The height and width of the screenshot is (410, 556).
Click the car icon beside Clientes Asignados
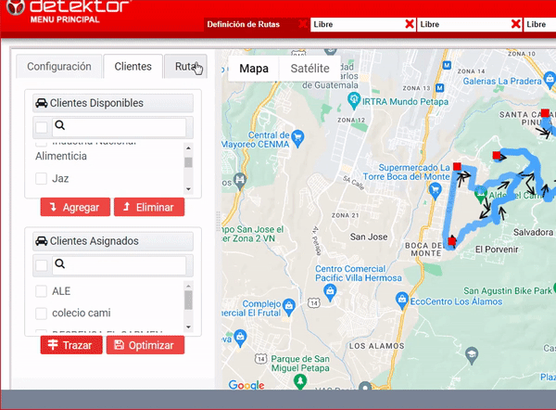click(x=42, y=241)
